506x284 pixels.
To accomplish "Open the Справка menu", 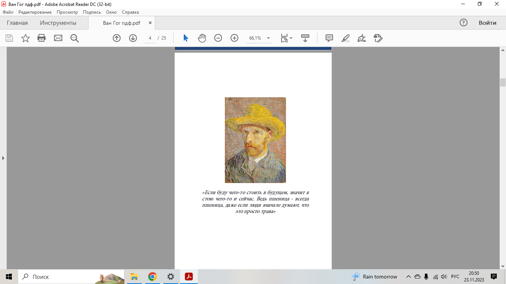I will pyautogui.click(x=130, y=12).
